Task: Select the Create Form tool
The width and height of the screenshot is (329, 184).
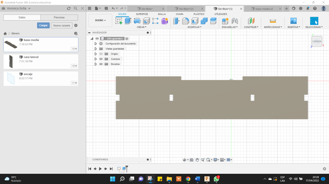Action: click(x=165, y=21)
